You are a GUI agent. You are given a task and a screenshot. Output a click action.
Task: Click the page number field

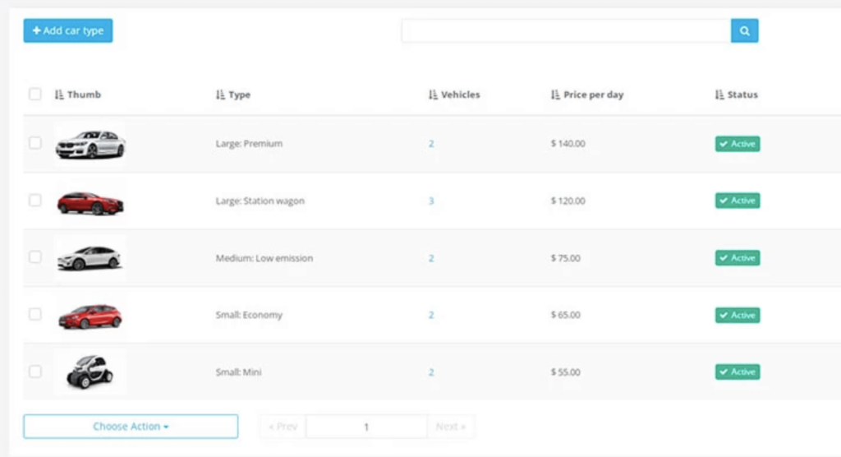[x=366, y=427]
